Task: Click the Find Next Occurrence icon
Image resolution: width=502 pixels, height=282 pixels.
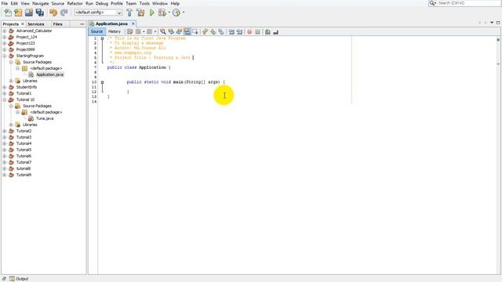Action: click(x=179, y=31)
